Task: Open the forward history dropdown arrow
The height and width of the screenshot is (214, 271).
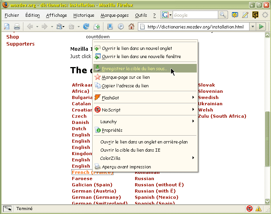Action: [52, 27]
